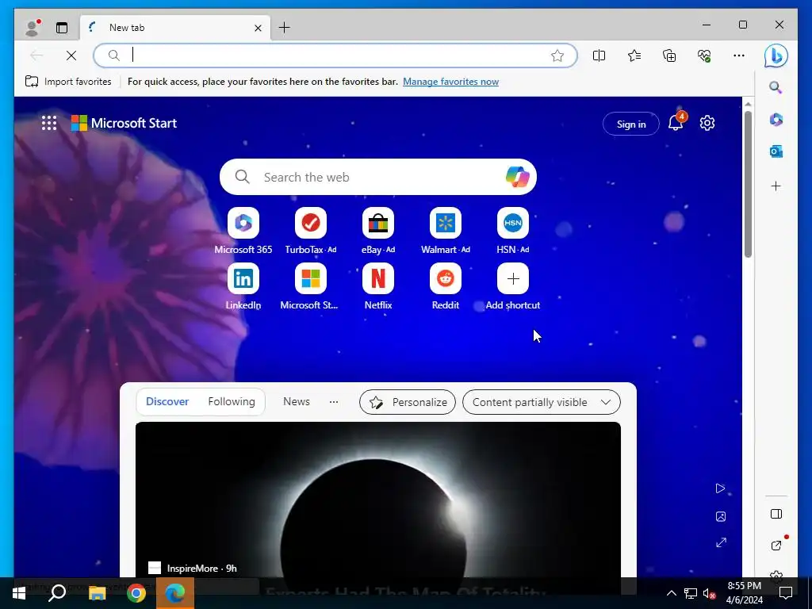Open the muted volume tray icon
Screen dimensions: 812x609
[709, 593]
